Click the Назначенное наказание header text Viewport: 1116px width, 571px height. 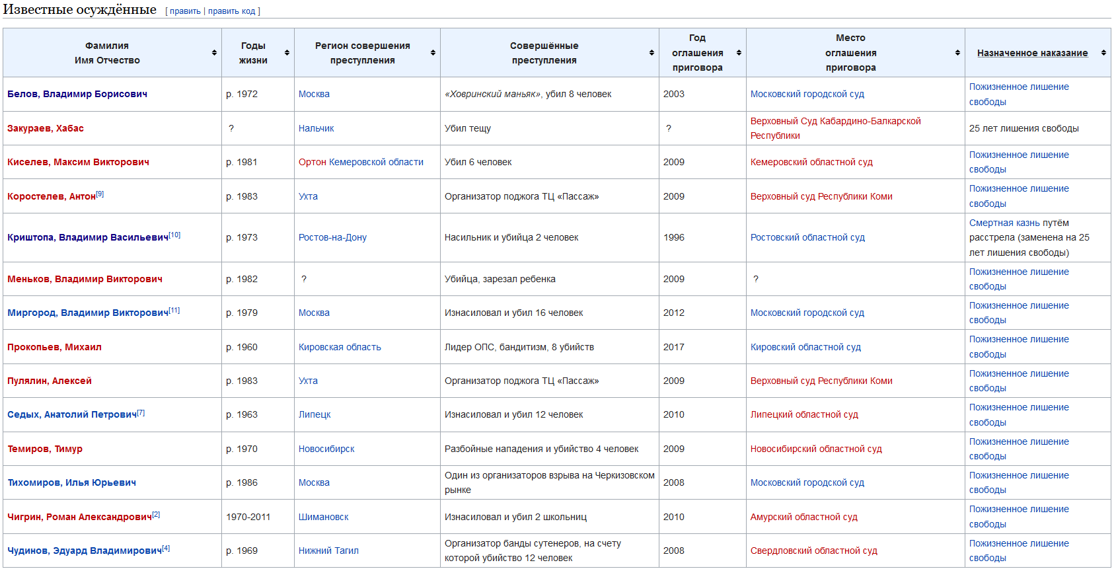coord(1032,53)
